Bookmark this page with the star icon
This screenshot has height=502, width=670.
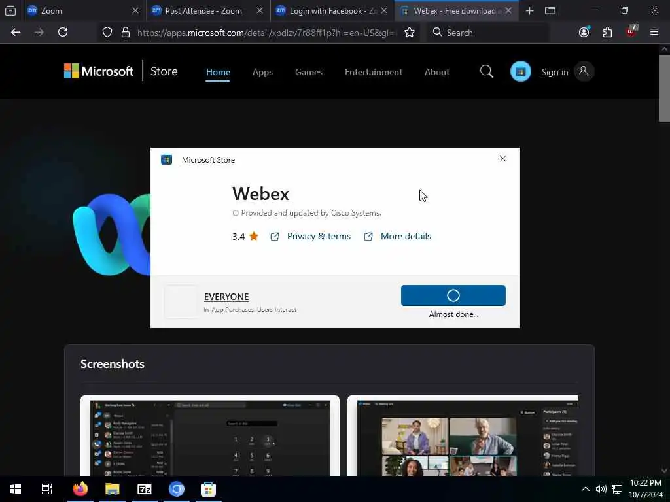click(410, 33)
